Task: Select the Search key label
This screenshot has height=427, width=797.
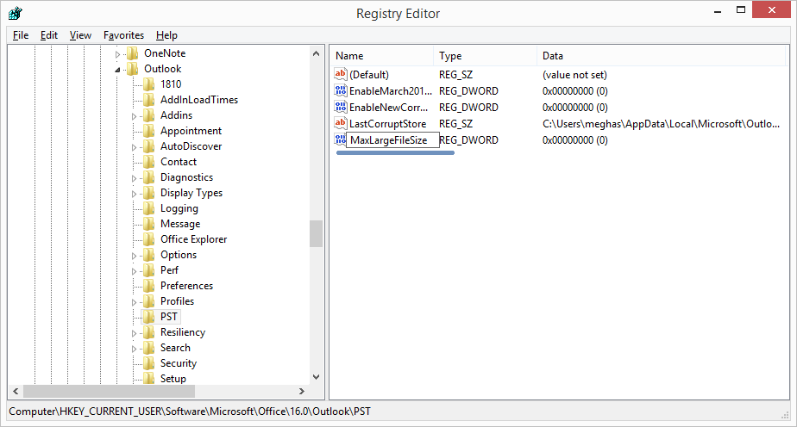Action: tap(175, 348)
